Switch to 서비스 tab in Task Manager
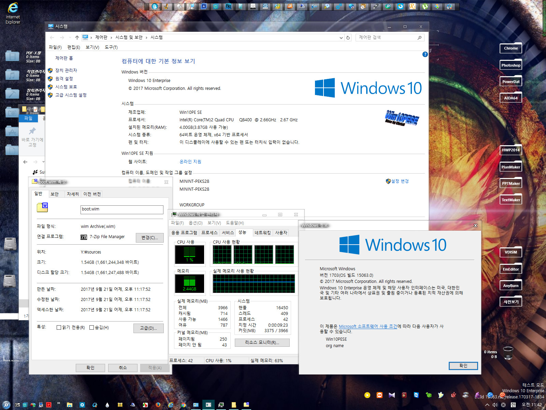Image resolution: width=546 pixels, height=410 pixels. (228, 233)
